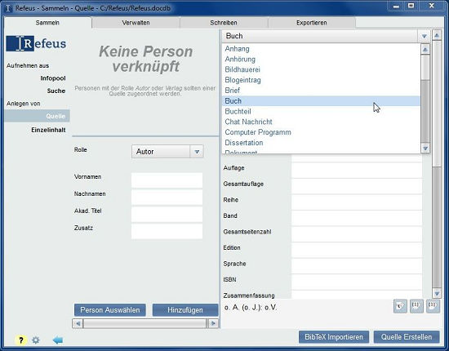Click the Gesamtauflage input field
Viewport: 449px width, 351px height.
coord(357,186)
